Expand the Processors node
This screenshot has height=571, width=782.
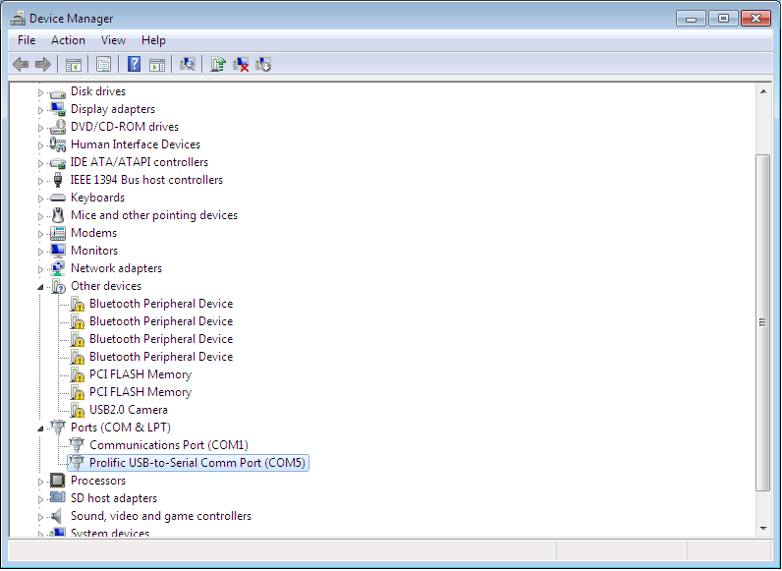[41, 482]
